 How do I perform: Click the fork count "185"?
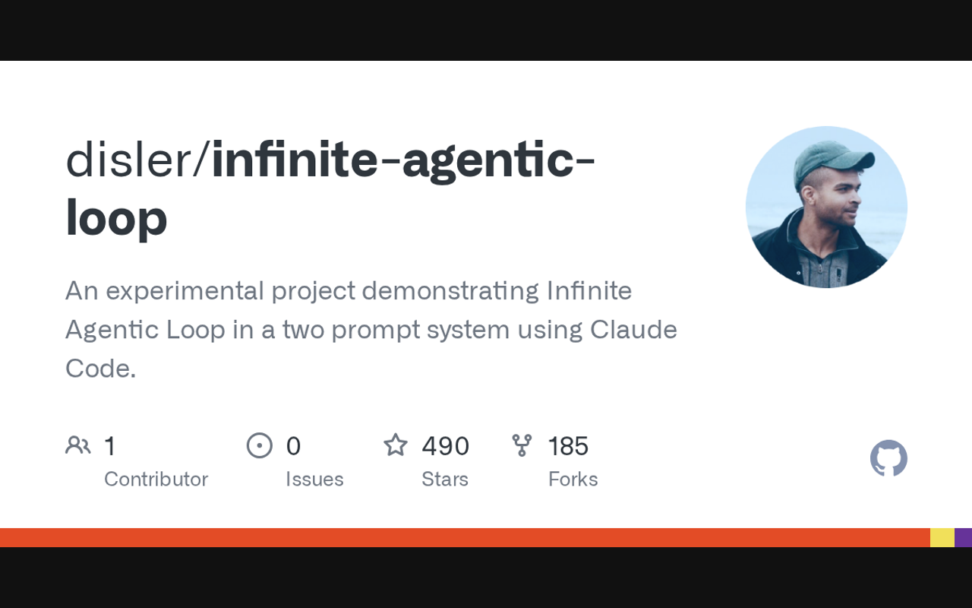[x=569, y=446]
